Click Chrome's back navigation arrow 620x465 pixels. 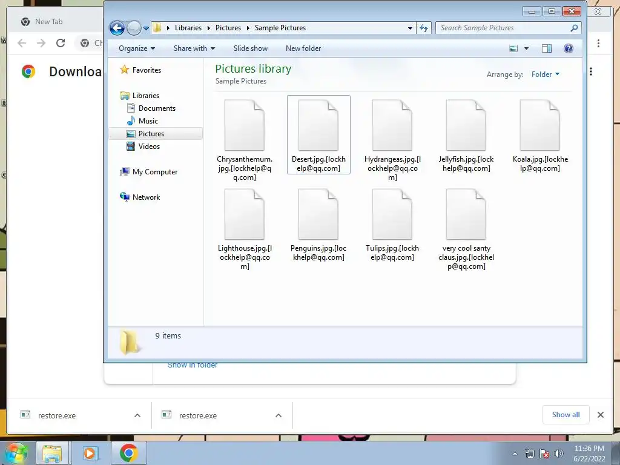[x=22, y=43]
